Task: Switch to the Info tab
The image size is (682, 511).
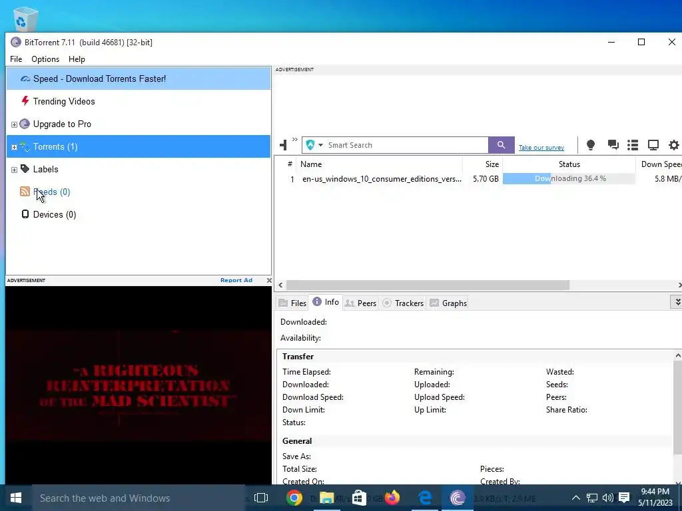Action: [x=326, y=302]
